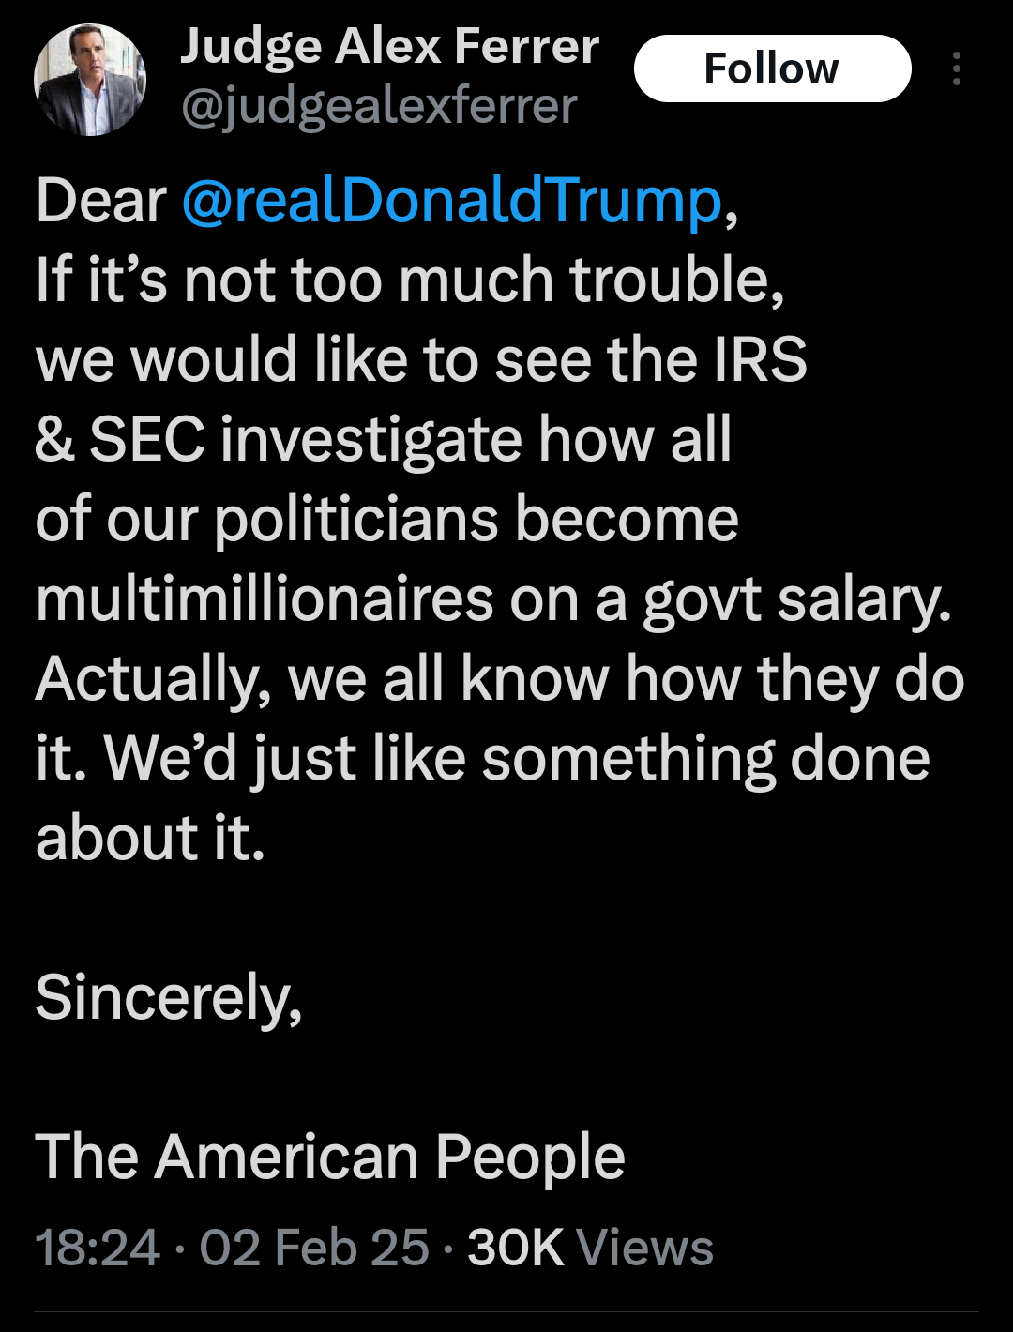Open the 30K Views count
1013x1332 pixels.
point(590,1248)
